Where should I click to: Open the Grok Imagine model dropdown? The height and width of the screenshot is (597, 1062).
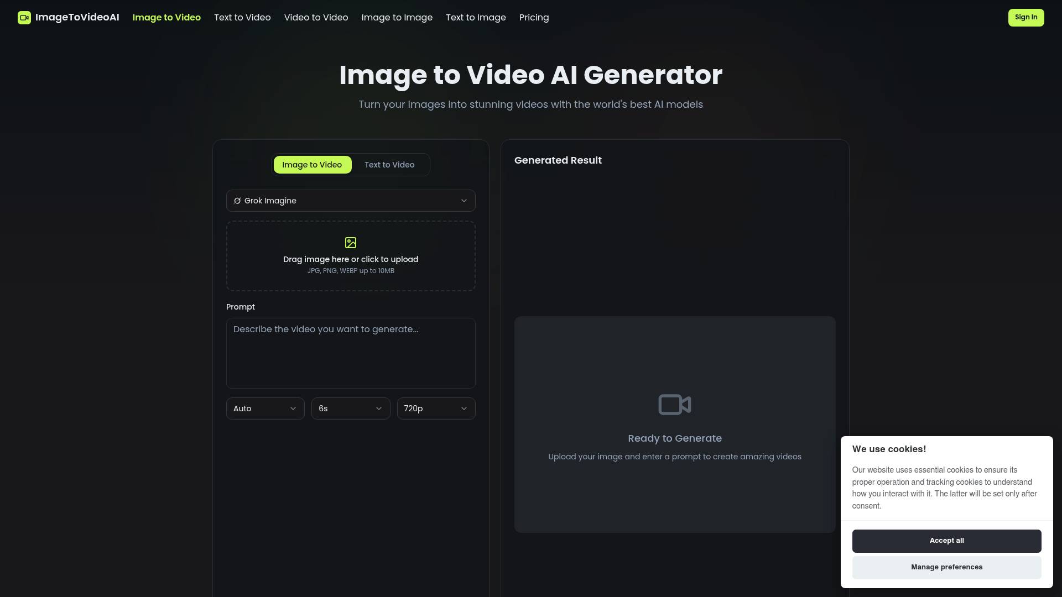pyautogui.click(x=350, y=200)
